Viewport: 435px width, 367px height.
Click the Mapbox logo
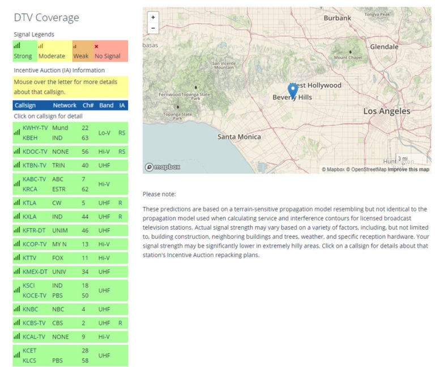(163, 167)
